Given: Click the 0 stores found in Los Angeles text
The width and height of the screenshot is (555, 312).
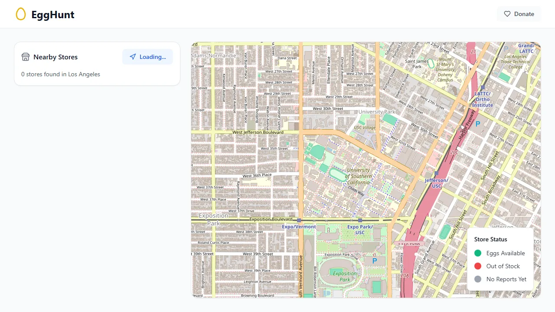Looking at the screenshot, I should pyautogui.click(x=60, y=74).
